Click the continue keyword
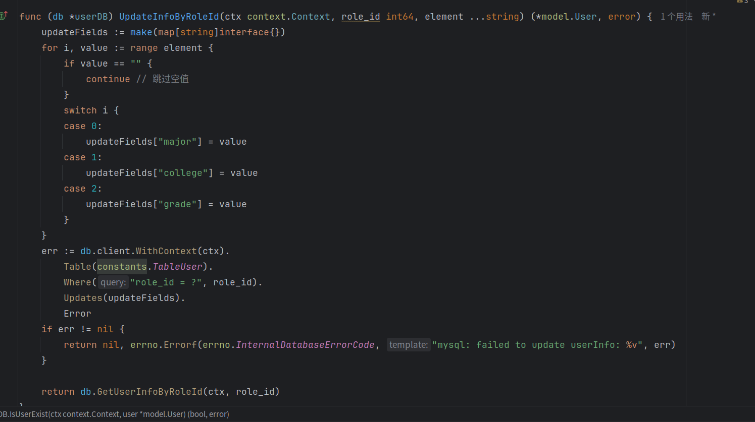The height and width of the screenshot is (422, 755). coord(108,79)
